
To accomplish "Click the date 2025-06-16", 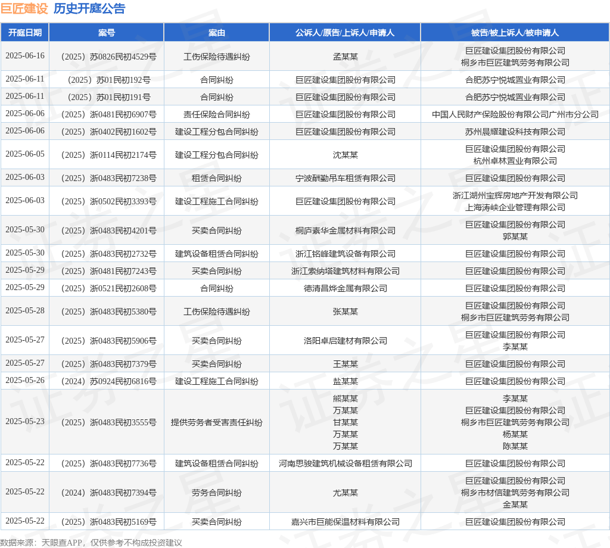I will point(25,55).
